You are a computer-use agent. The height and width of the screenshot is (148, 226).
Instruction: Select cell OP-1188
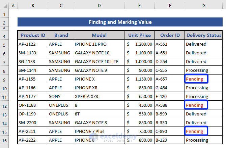pos(33,105)
